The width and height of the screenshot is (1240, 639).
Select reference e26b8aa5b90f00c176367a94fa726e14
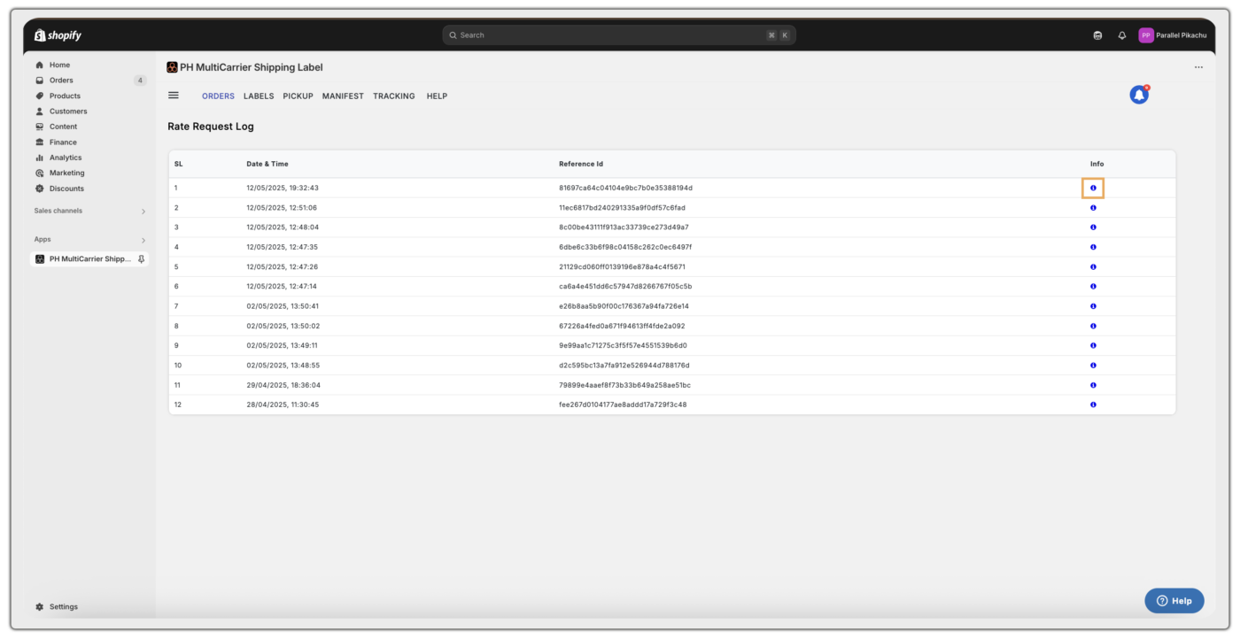[x=624, y=306]
